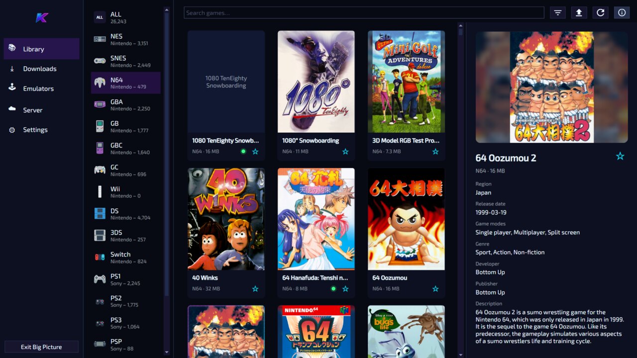Select the Nintendo – 3,151 NES count
The image size is (637, 358).
129,44
